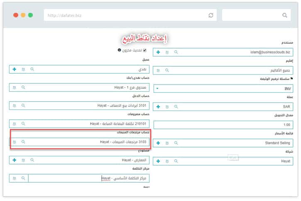Link icon in the صندوق فرع 1 field
301x201 pixels.
click(x=15, y=87)
